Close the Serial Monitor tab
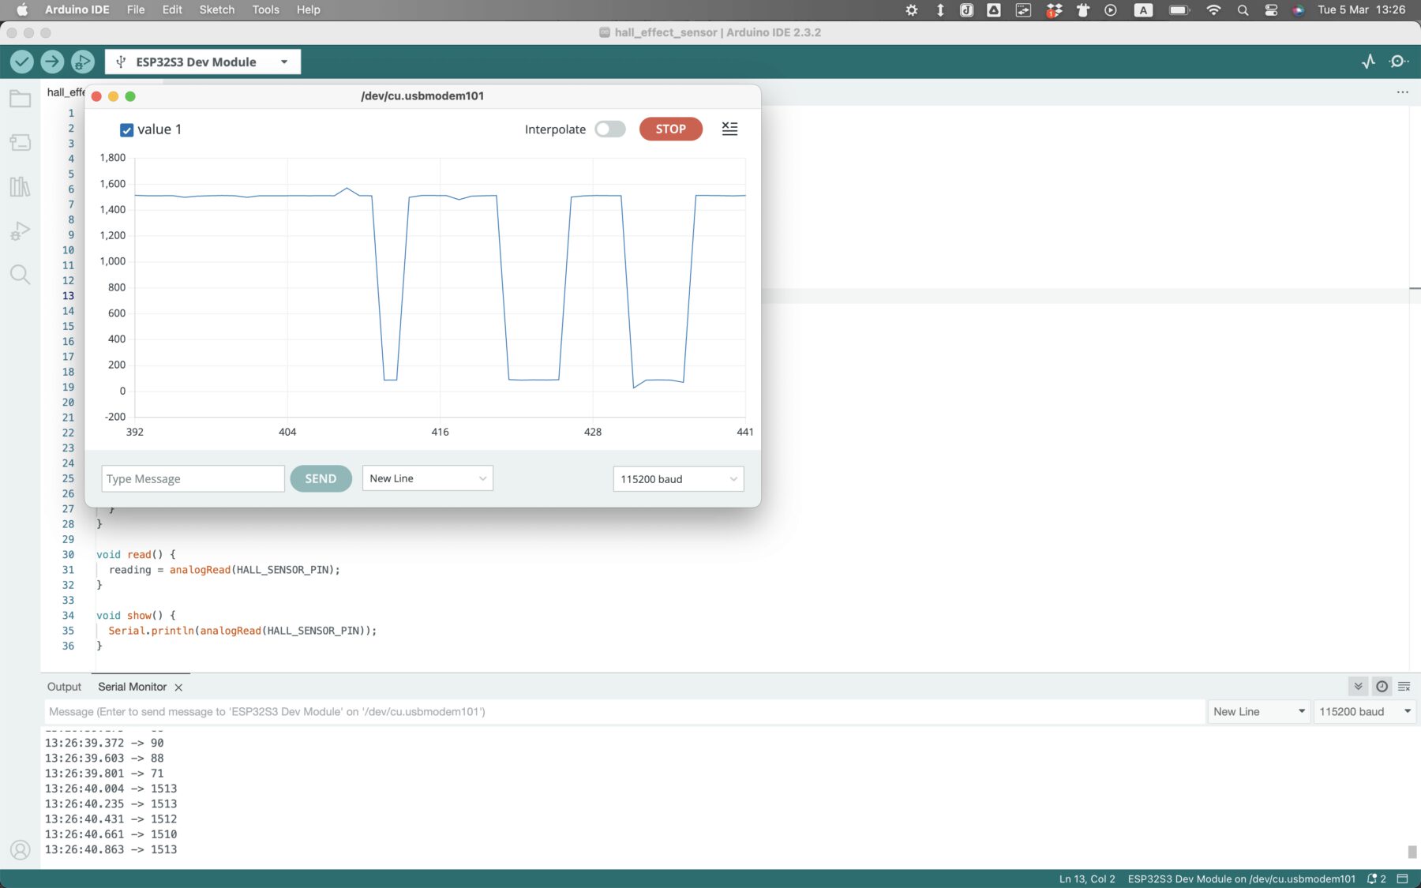This screenshot has width=1421, height=888. tap(178, 688)
